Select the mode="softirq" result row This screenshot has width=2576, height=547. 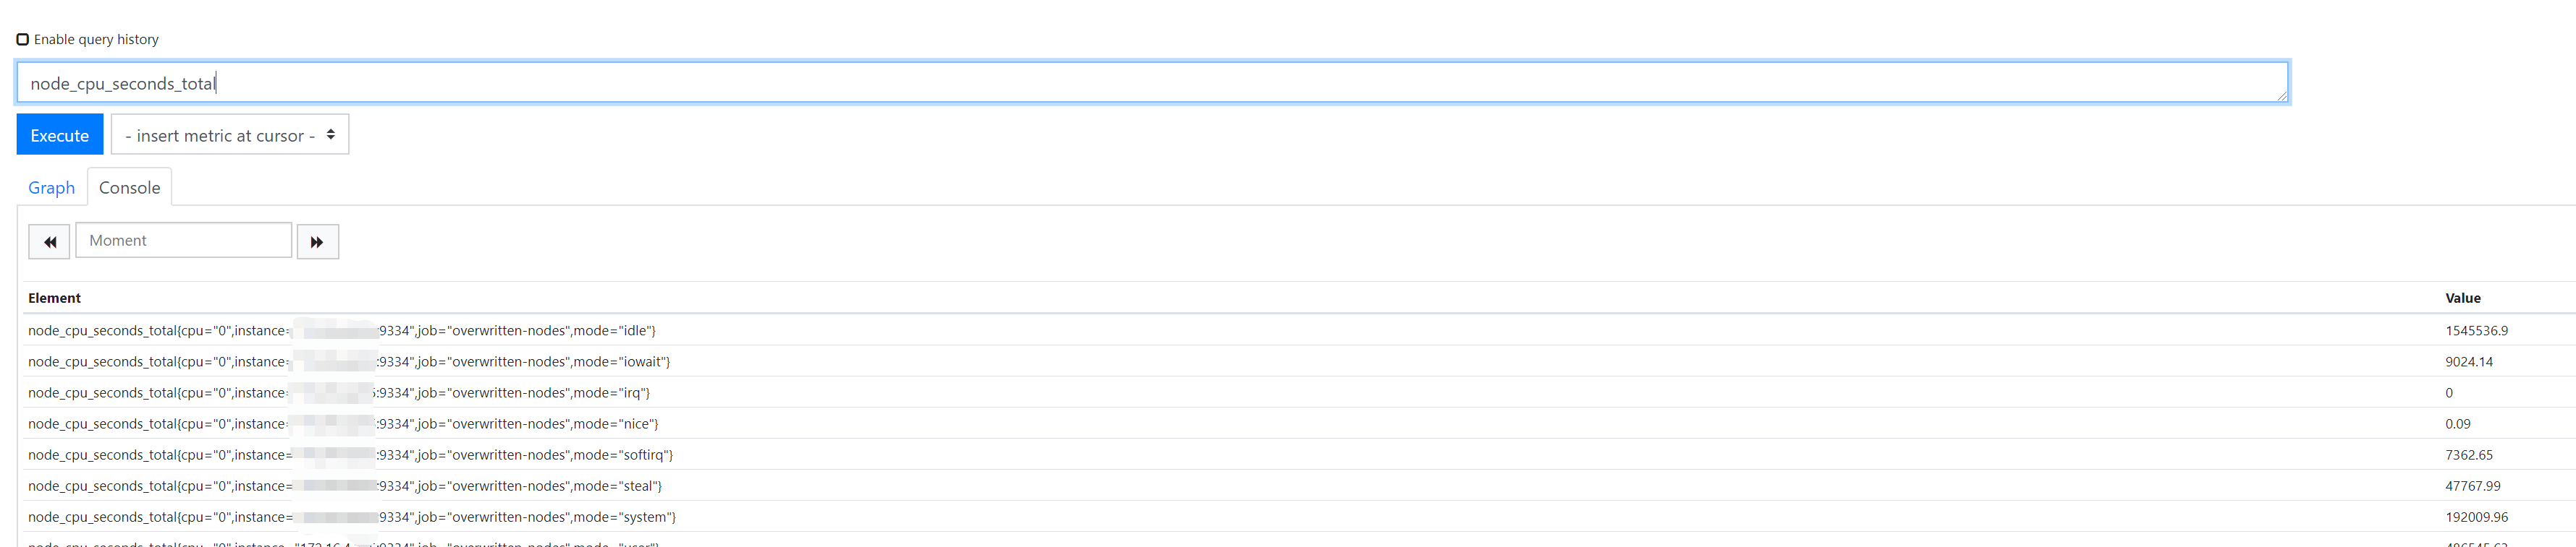click(350, 455)
